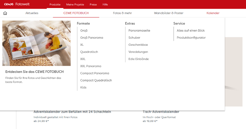246x129 pixels.
Task: Go to the home icon
Action: [x=5, y=13]
